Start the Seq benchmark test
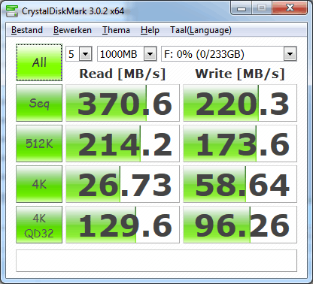The width and height of the screenshot is (313, 284). [x=39, y=103]
